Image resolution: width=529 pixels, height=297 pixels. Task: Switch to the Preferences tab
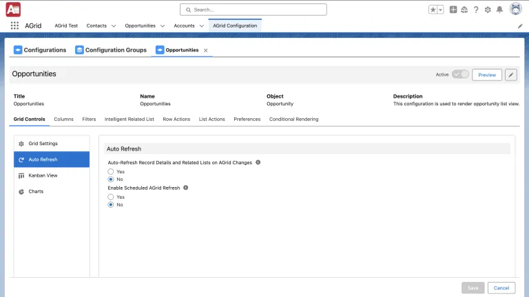(247, 119)
